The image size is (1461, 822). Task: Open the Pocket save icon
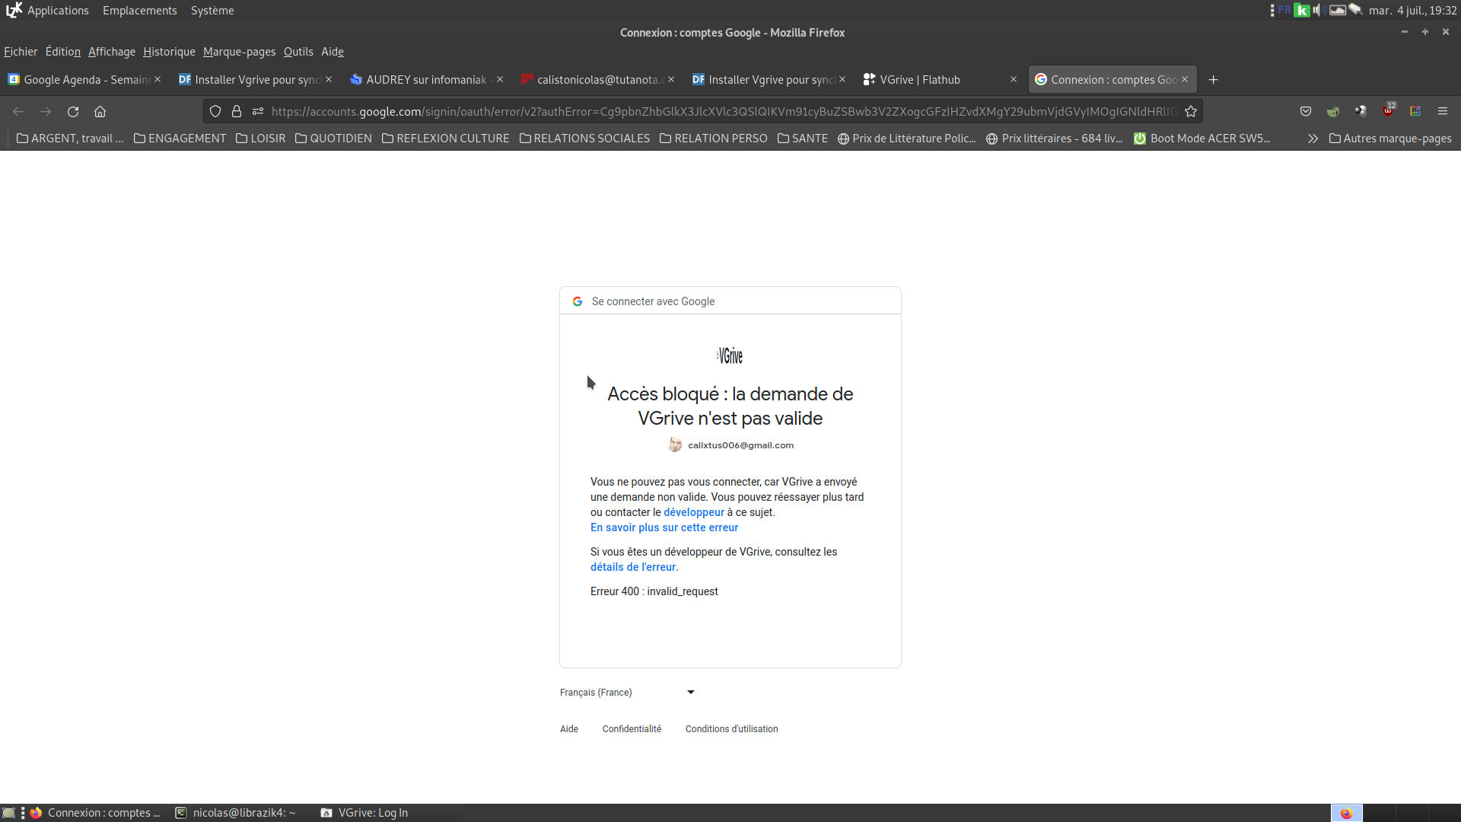[x=1306, y=112]
